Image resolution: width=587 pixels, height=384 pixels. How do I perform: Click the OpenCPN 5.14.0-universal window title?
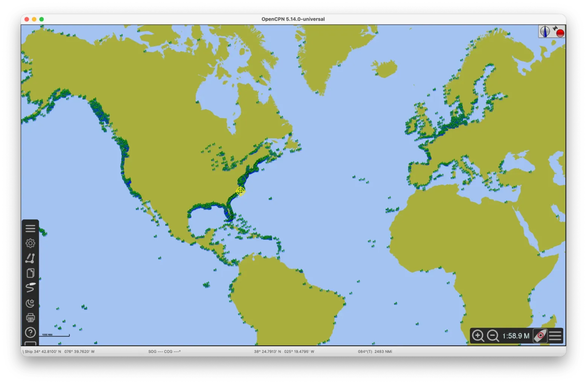coord(293,19)
